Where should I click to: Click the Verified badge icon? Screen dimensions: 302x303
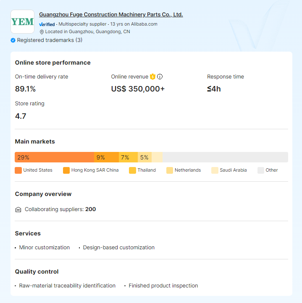47,24
